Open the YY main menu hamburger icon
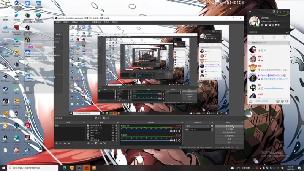Screen dimensions: 304x171 tap(250, 101)
